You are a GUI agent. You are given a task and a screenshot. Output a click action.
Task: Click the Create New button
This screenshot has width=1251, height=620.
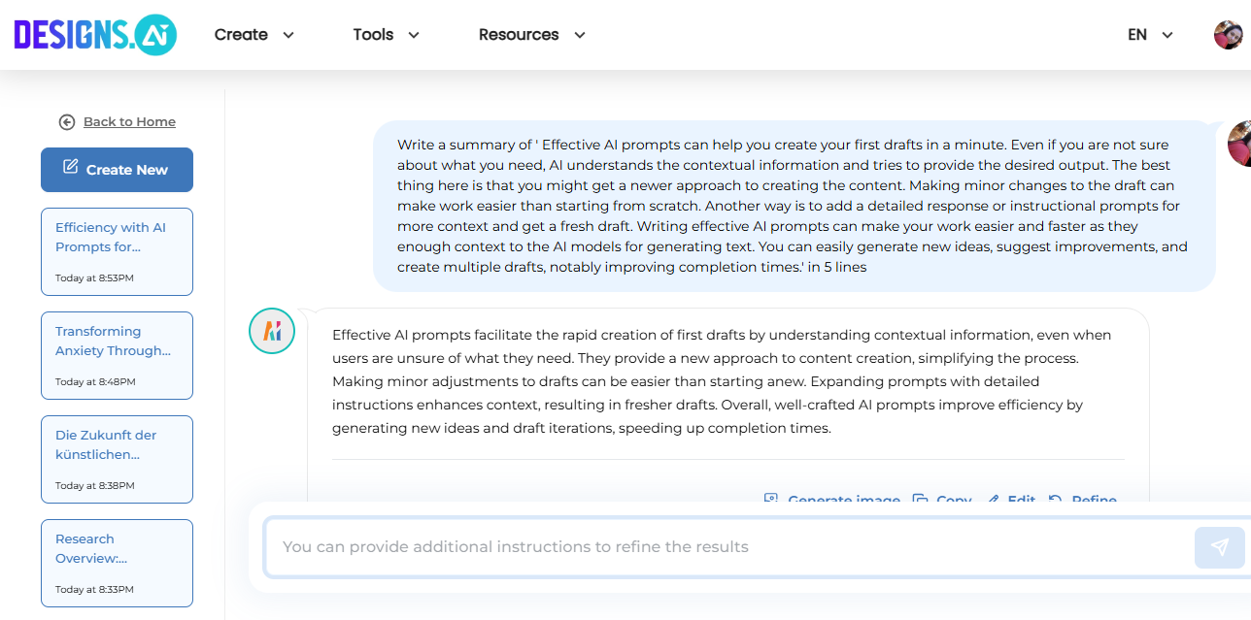coord(117,169)
